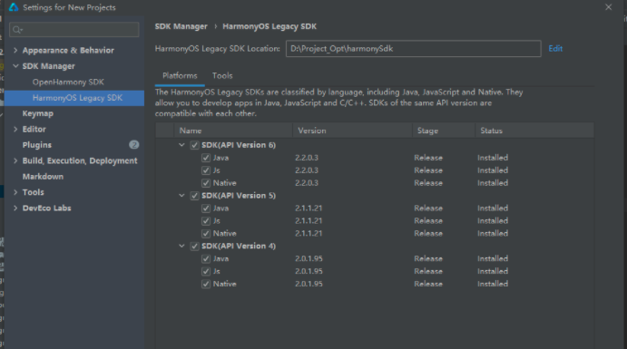Image resolution: width=627 pixels, height=349 pixels.
Task: Collapse the SDK(API Version 6) group
Action: point(181,145)
